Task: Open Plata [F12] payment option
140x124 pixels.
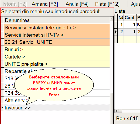Action: click(x=107, y=4)
